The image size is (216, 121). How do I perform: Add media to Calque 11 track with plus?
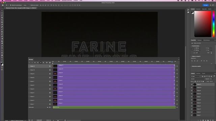(177, 66)
